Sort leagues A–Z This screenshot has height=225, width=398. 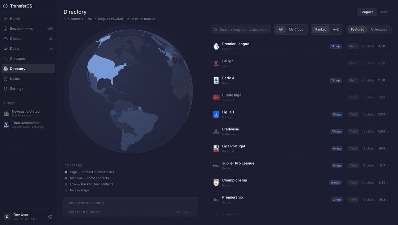[335, 29]
